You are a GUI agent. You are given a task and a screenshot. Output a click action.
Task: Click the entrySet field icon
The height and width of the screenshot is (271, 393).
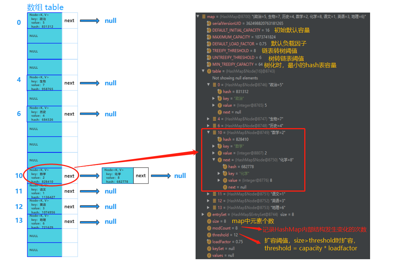tap(209, 214)
